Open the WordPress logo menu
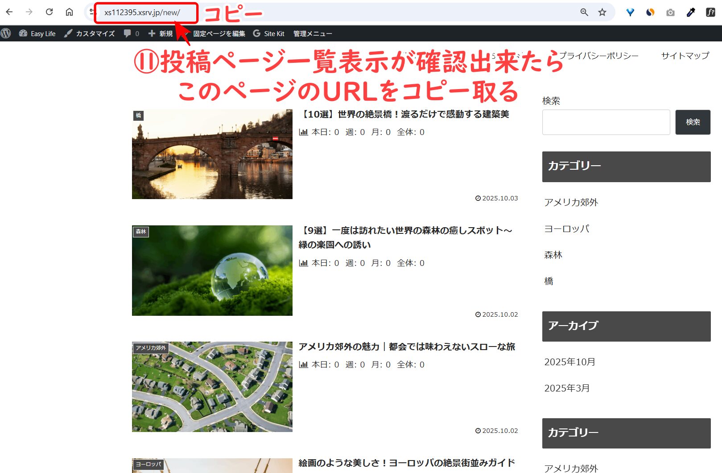Screen dimensions: 722x473 6,33
